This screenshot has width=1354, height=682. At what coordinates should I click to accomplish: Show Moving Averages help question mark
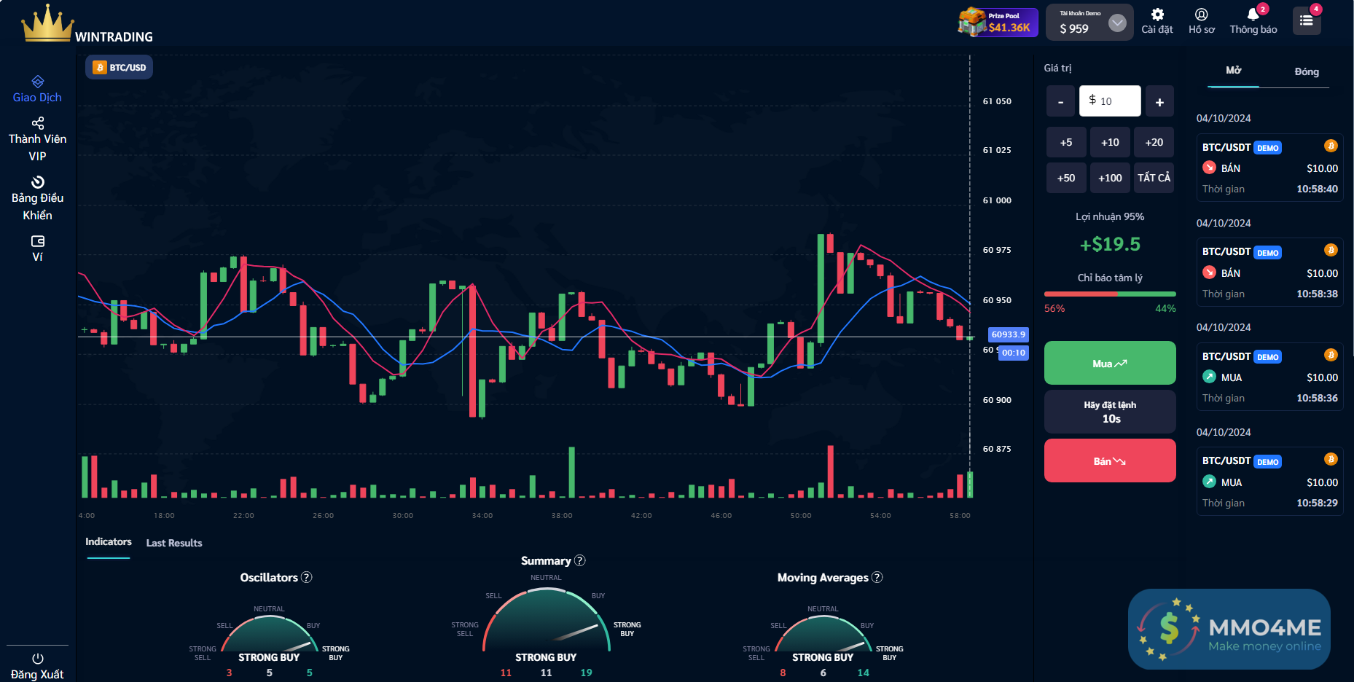877,577
